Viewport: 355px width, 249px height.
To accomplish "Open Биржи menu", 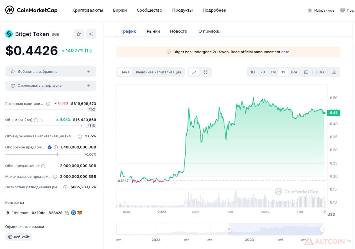I will (120, 10).
